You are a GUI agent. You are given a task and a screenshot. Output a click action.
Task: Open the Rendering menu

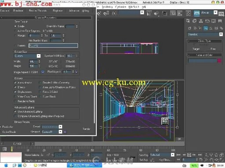107,7
